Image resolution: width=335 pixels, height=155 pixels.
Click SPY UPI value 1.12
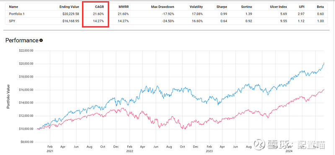pyautogui.click(x=301, y=21)
